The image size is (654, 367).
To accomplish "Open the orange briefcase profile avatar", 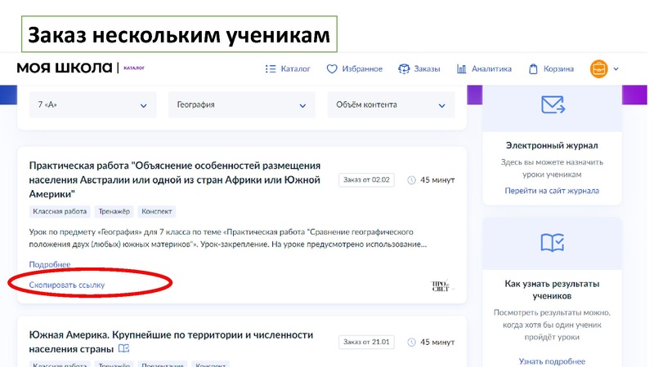I will (x=598, y=69).
